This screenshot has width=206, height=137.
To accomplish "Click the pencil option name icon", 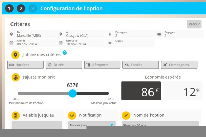I will coord(125,115).
